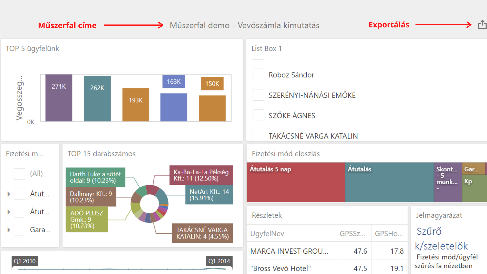The width and height of the screenshot is (487, 274).
Task: Check the SZERÉNYI-NÁNÁSI EMŐKE checkbox
Action: pos(258,95)
